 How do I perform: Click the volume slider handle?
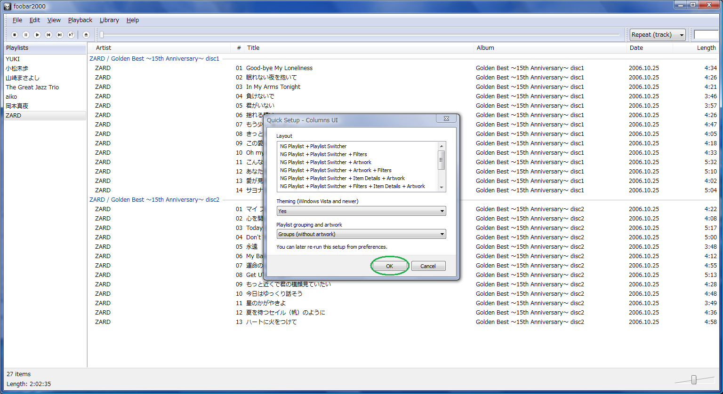pyautogui.click(x=694, y=379)
